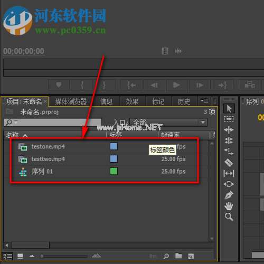Open the 入口 全部 dropdown

coord(168,122)
